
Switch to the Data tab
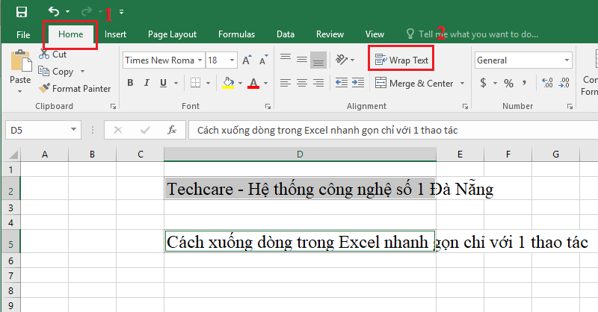point(286,34)
